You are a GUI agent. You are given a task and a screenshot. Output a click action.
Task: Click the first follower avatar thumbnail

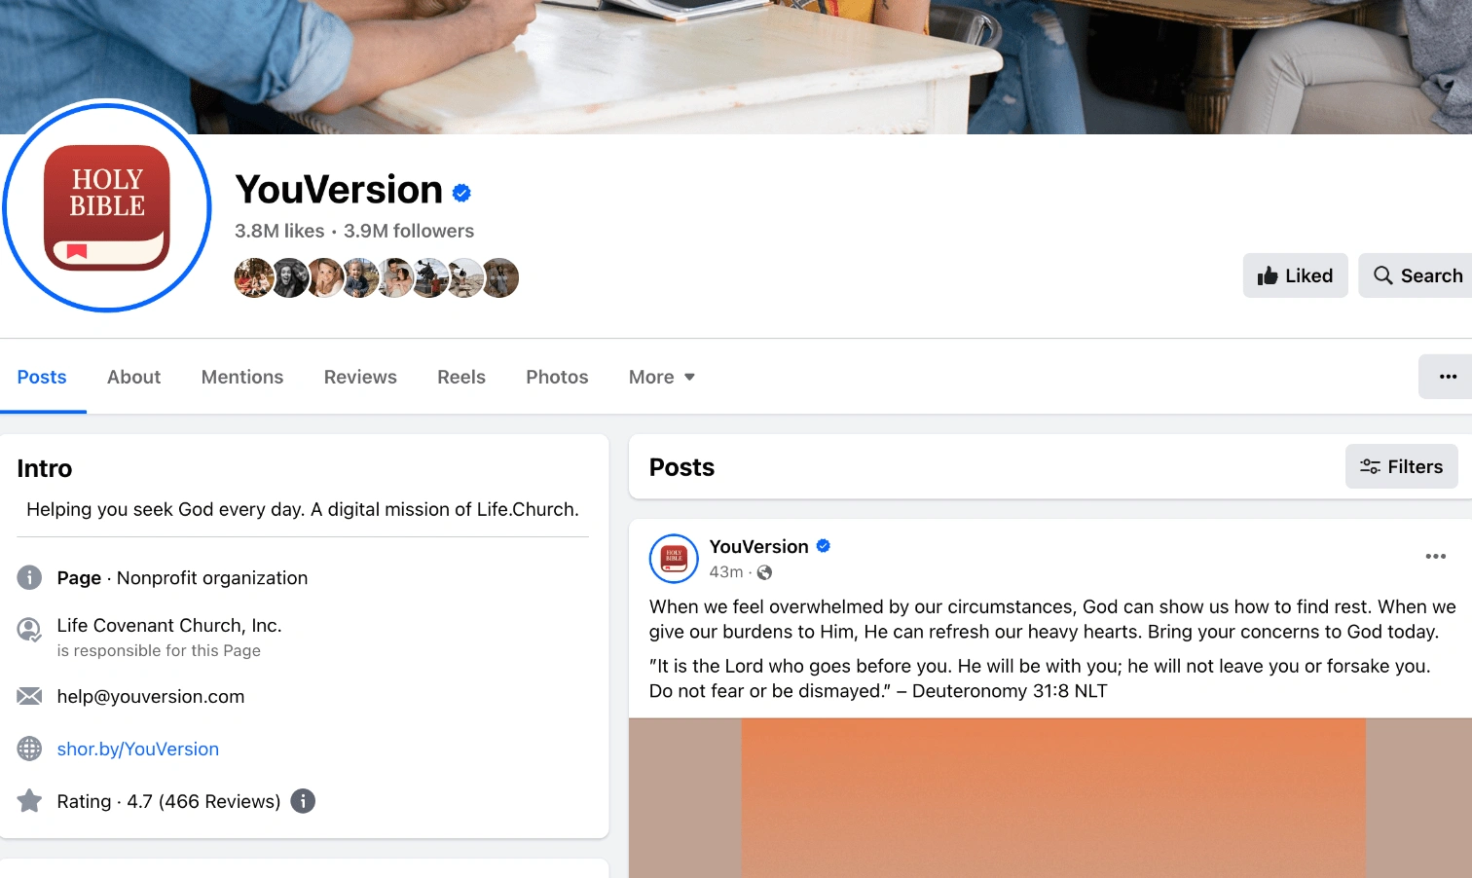coord(254,277)
